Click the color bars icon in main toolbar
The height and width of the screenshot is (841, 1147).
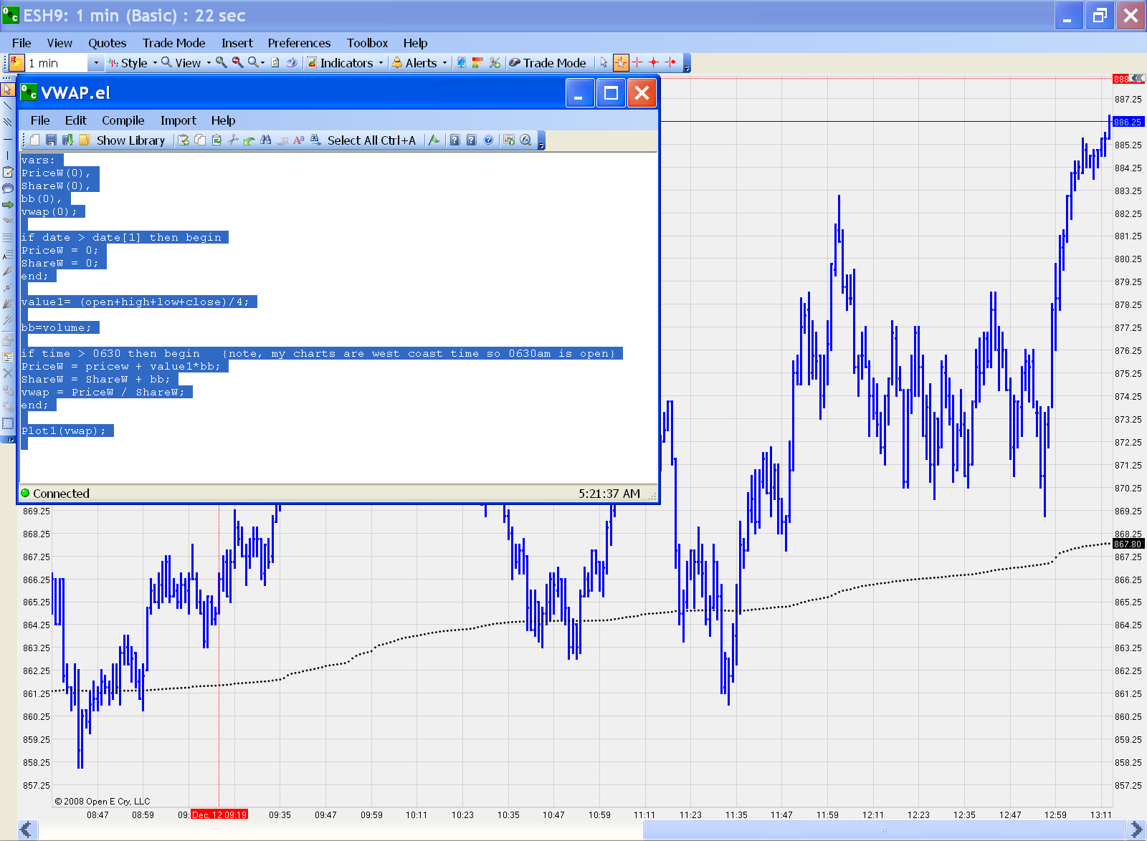click(477, 63)
